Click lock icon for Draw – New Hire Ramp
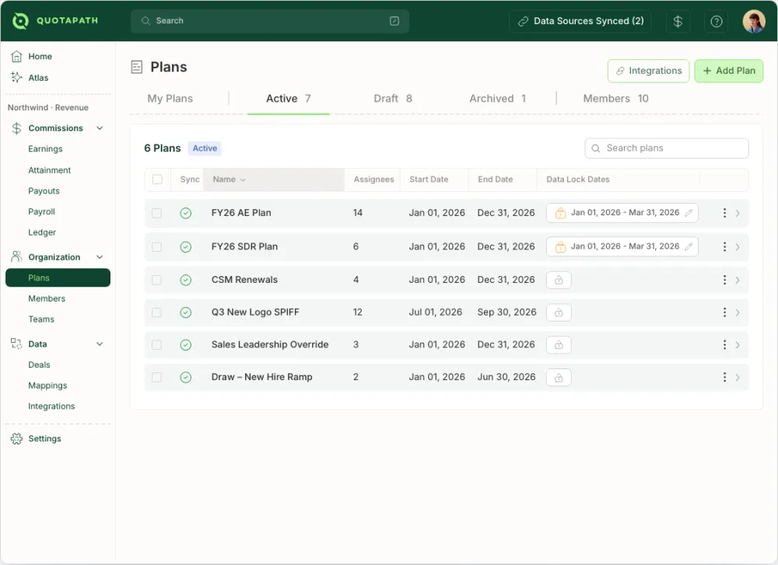The height and width of the screenshot is (565, 778). (559, 377)
